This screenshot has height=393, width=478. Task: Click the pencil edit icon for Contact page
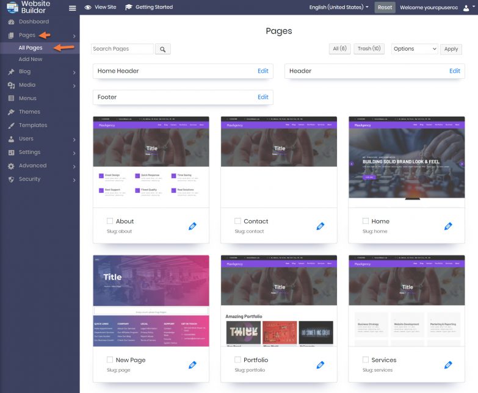[x=320, y=226]
